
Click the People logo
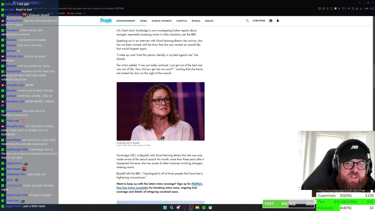tap(106, 21)
